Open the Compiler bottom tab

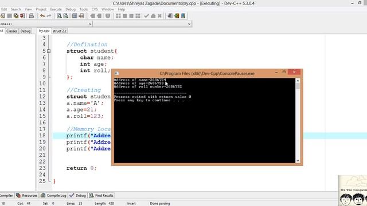[6, 196]
